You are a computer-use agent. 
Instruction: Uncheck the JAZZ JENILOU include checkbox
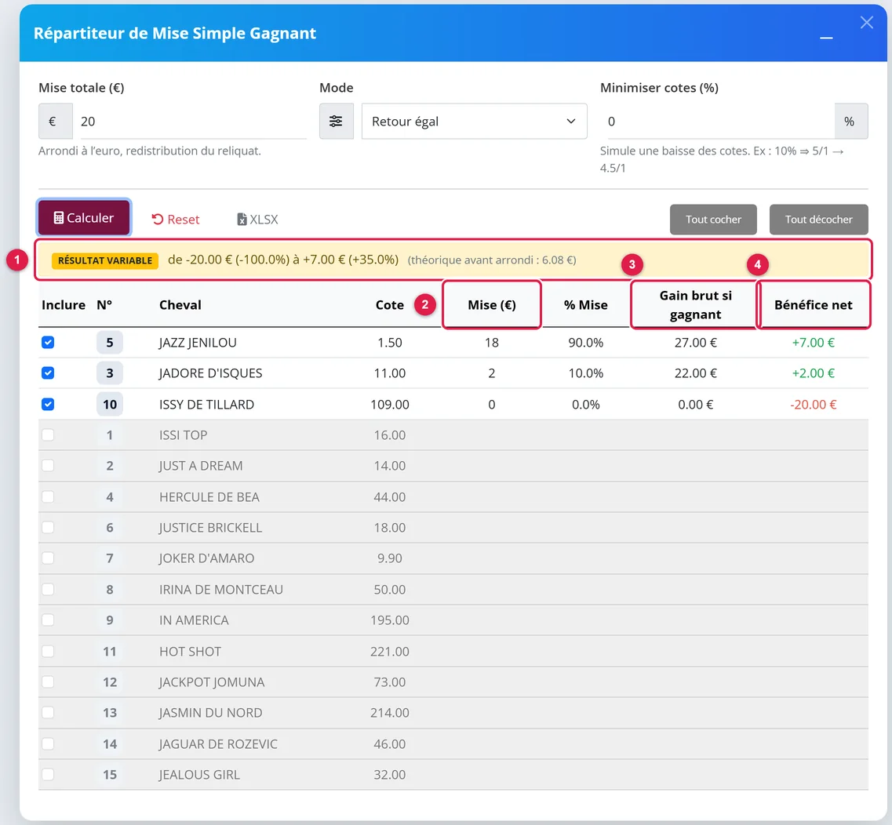tap(48, 342)
